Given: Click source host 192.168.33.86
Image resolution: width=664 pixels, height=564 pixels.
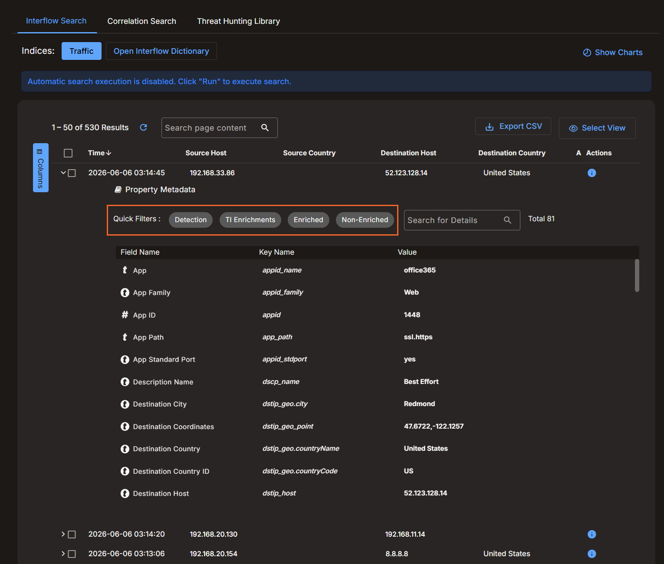Looking at the screenshot, I should [212, 173].
